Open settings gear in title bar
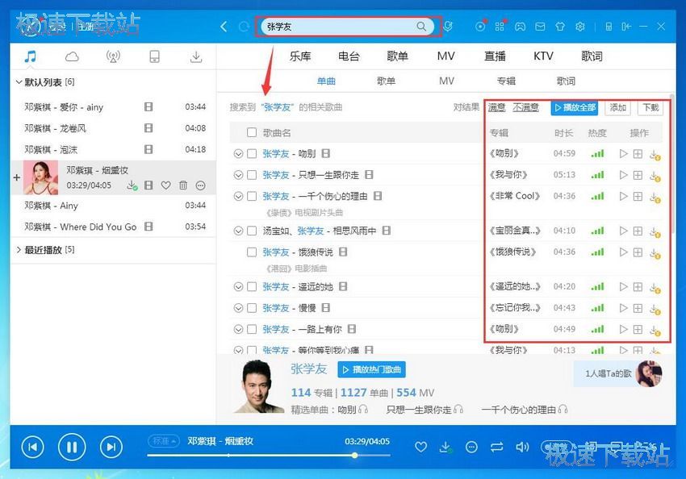 (x=580, y=27)
